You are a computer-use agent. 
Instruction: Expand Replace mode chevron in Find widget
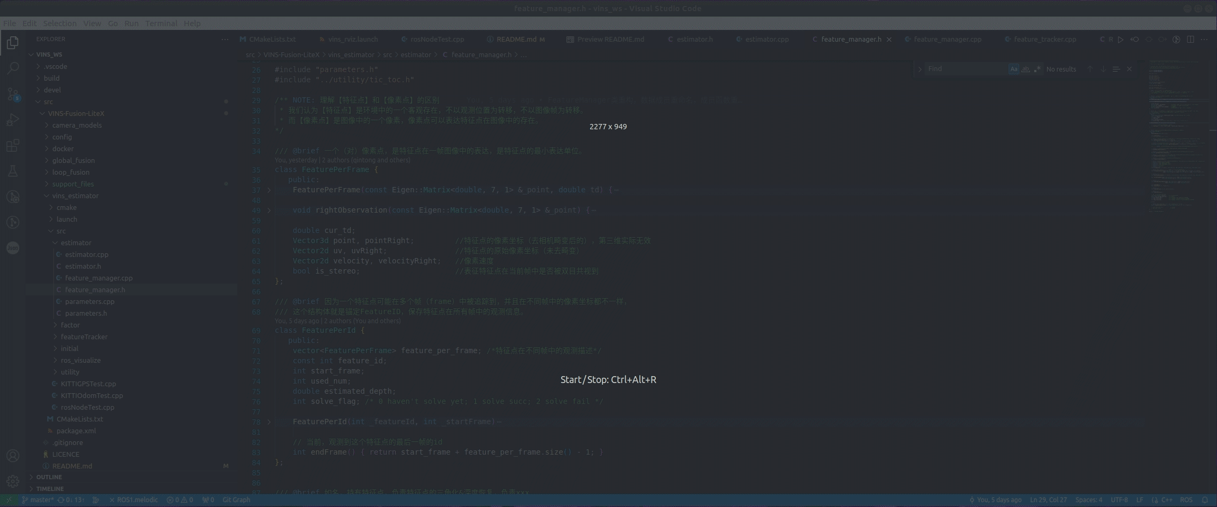point(919,69)
